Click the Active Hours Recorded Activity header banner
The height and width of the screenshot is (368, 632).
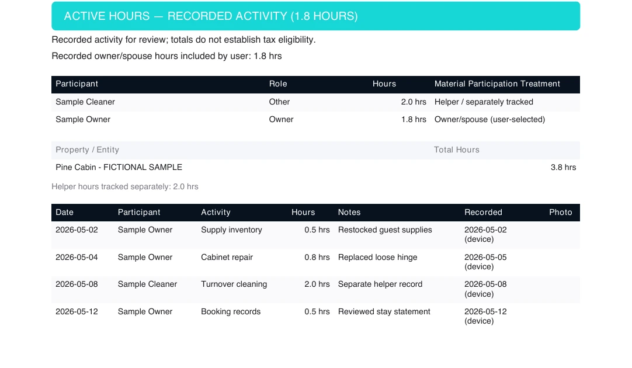tap(315, 16)
